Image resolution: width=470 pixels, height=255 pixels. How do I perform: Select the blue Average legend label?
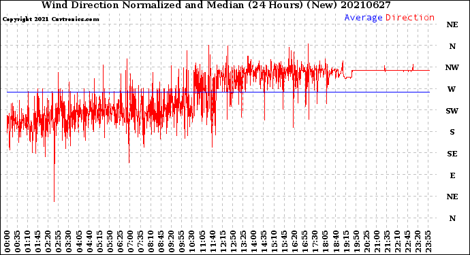(363, 18)
